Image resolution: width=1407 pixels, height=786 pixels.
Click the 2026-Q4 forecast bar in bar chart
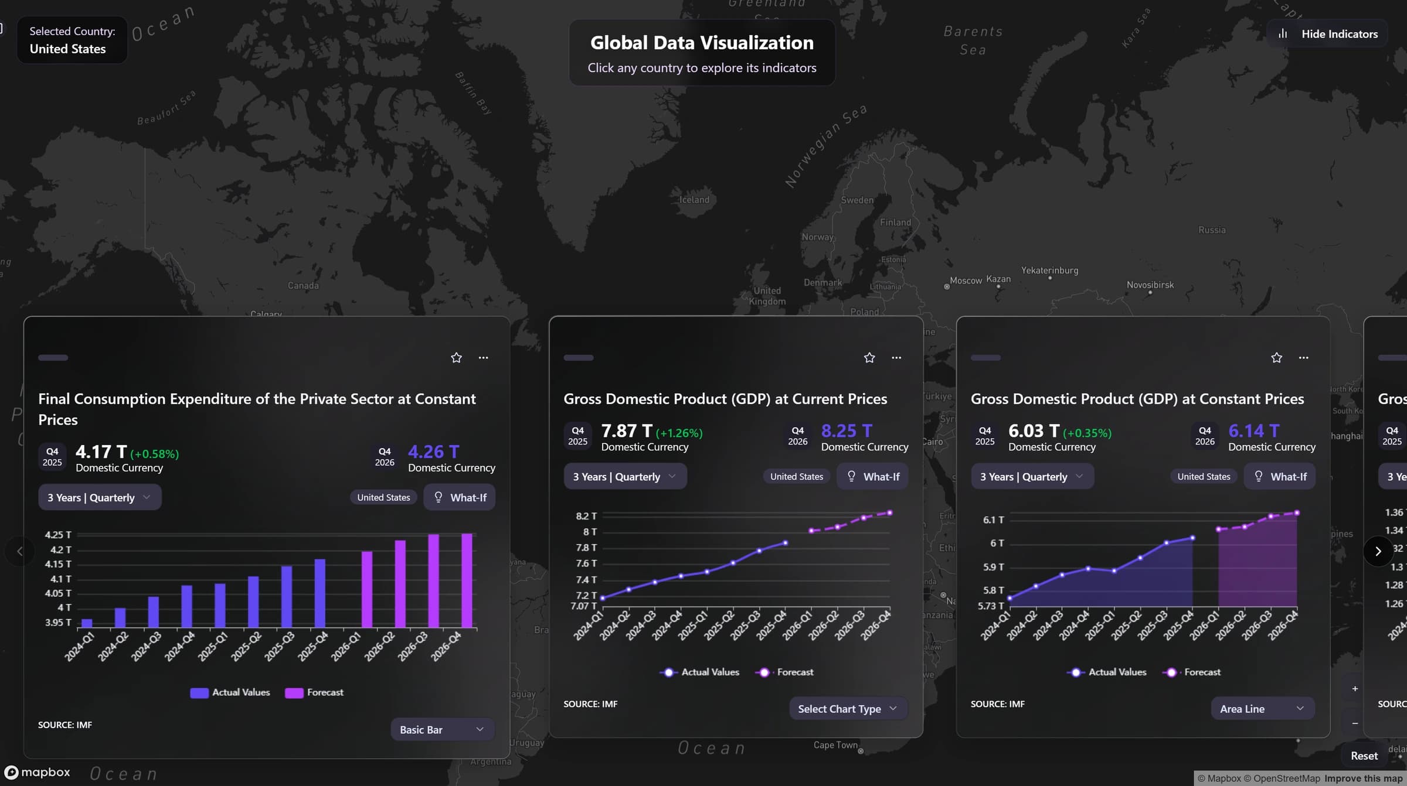click(467, 580)
